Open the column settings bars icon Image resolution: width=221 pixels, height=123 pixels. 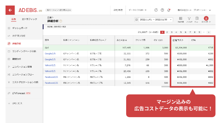[180, 19]
